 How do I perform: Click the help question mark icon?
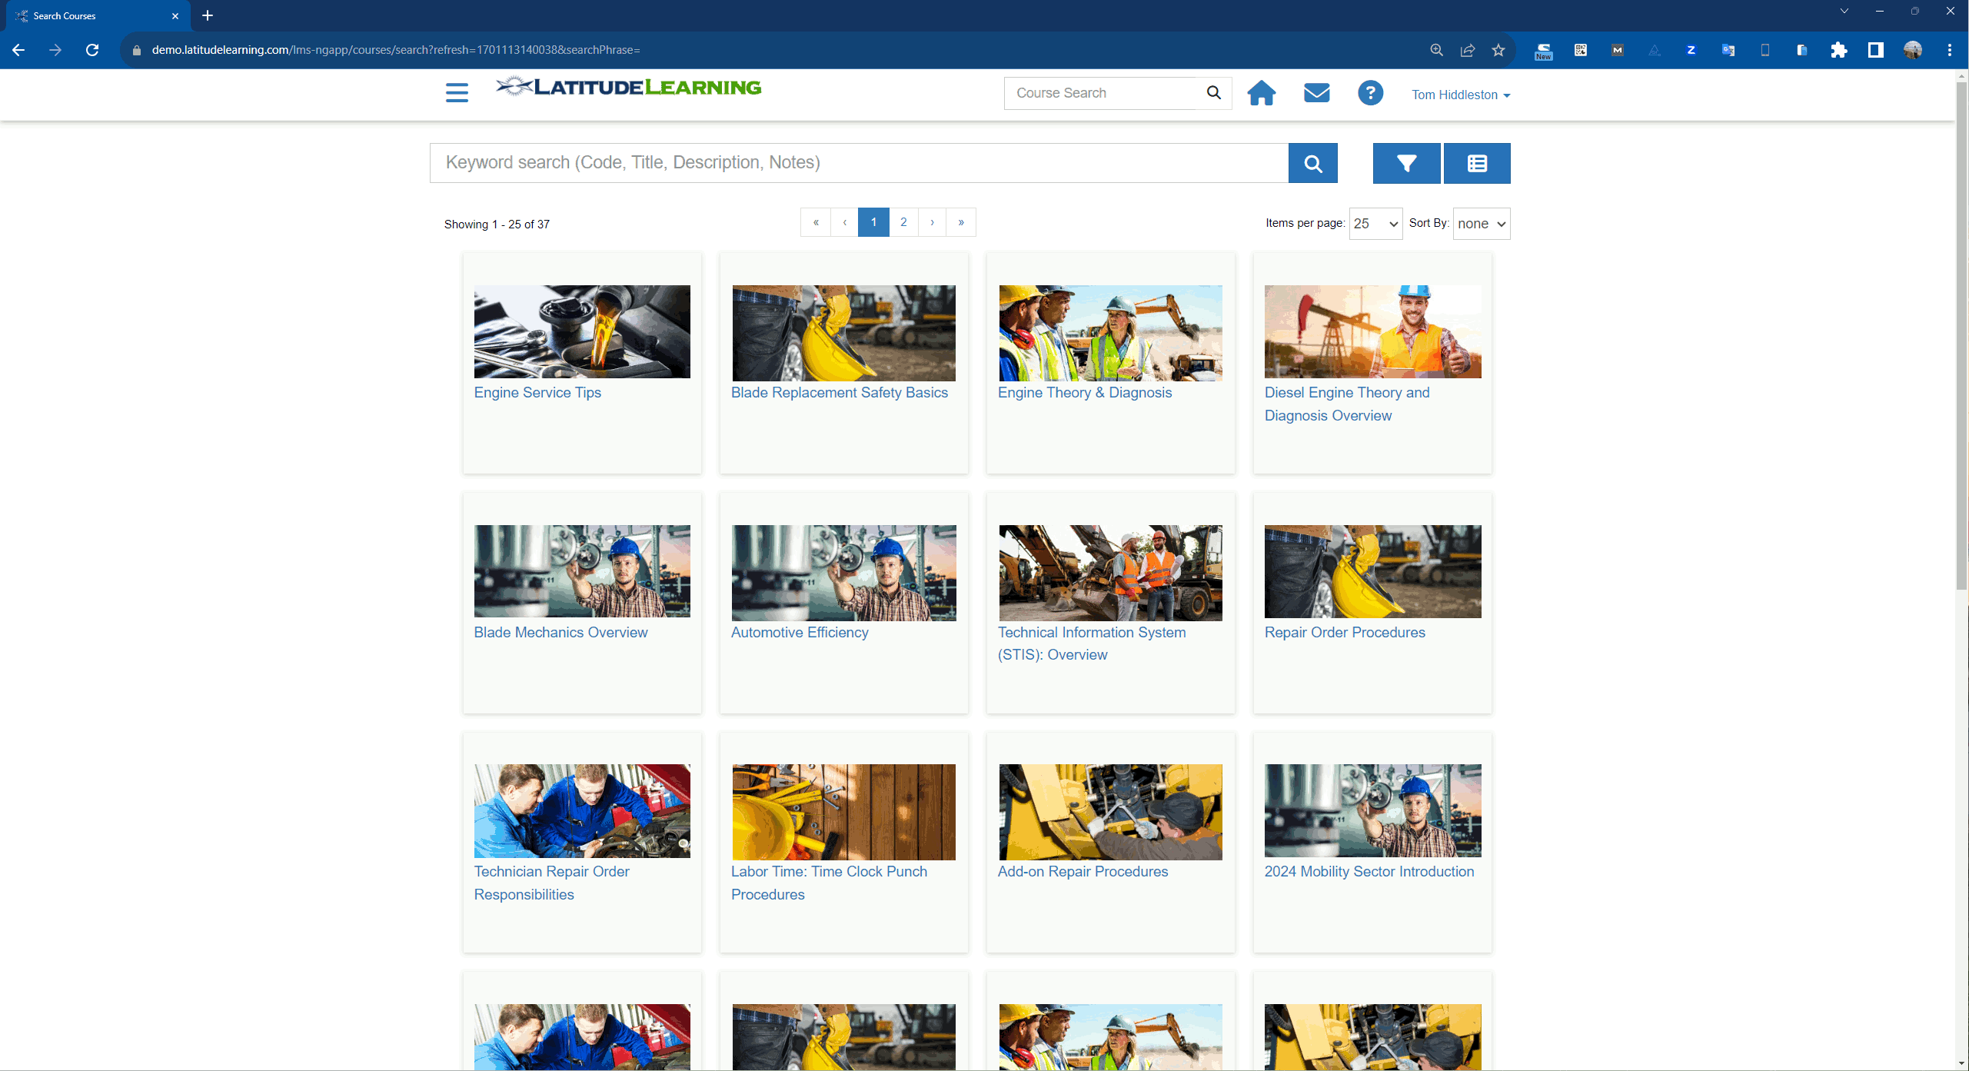coord(1370,92)
